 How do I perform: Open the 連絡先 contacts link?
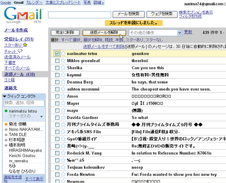coord(10,88)
